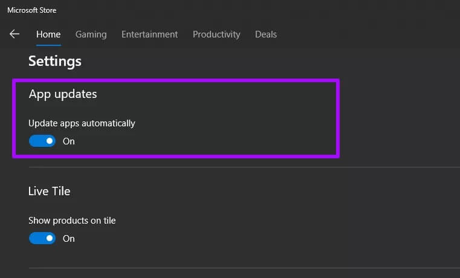The width and height of the screenshot is (460, 278).
Task: Click the Microsoft Store window title
Action: [x=31, y=10]
